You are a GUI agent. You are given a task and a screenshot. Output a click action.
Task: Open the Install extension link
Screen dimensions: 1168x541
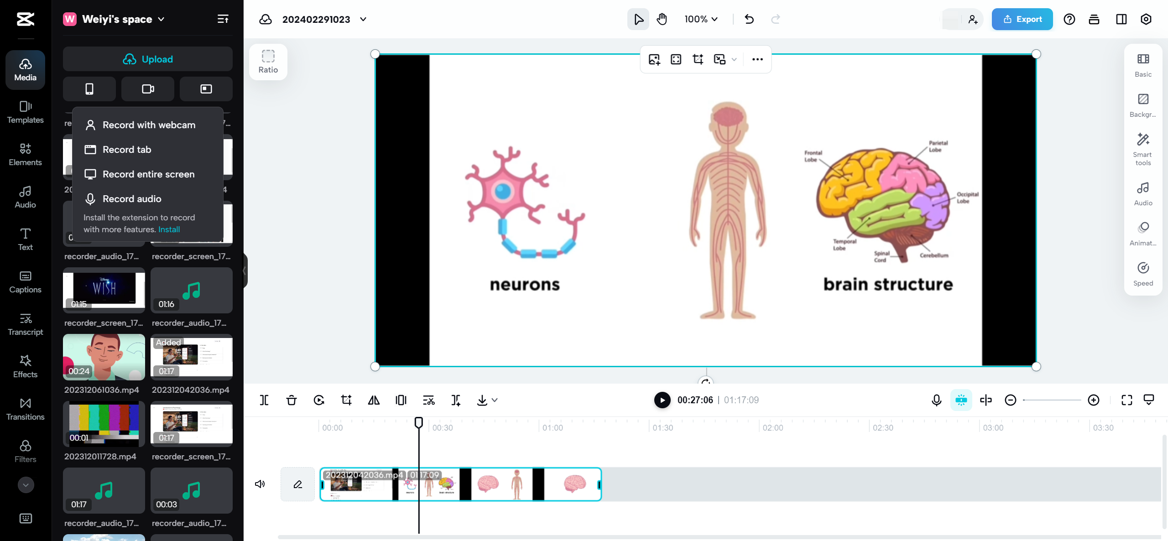click(x=168, y=229)
